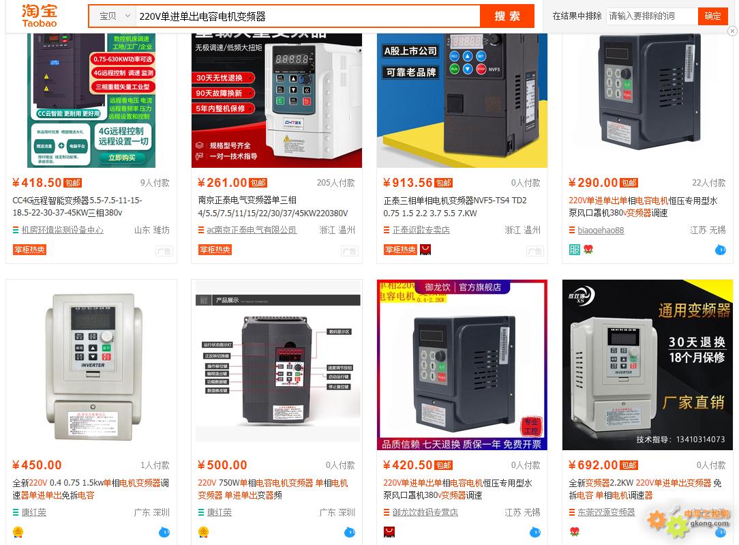
Task: Click Wangwang chat icon for ¥500.00 item
Action: point(349,532)
